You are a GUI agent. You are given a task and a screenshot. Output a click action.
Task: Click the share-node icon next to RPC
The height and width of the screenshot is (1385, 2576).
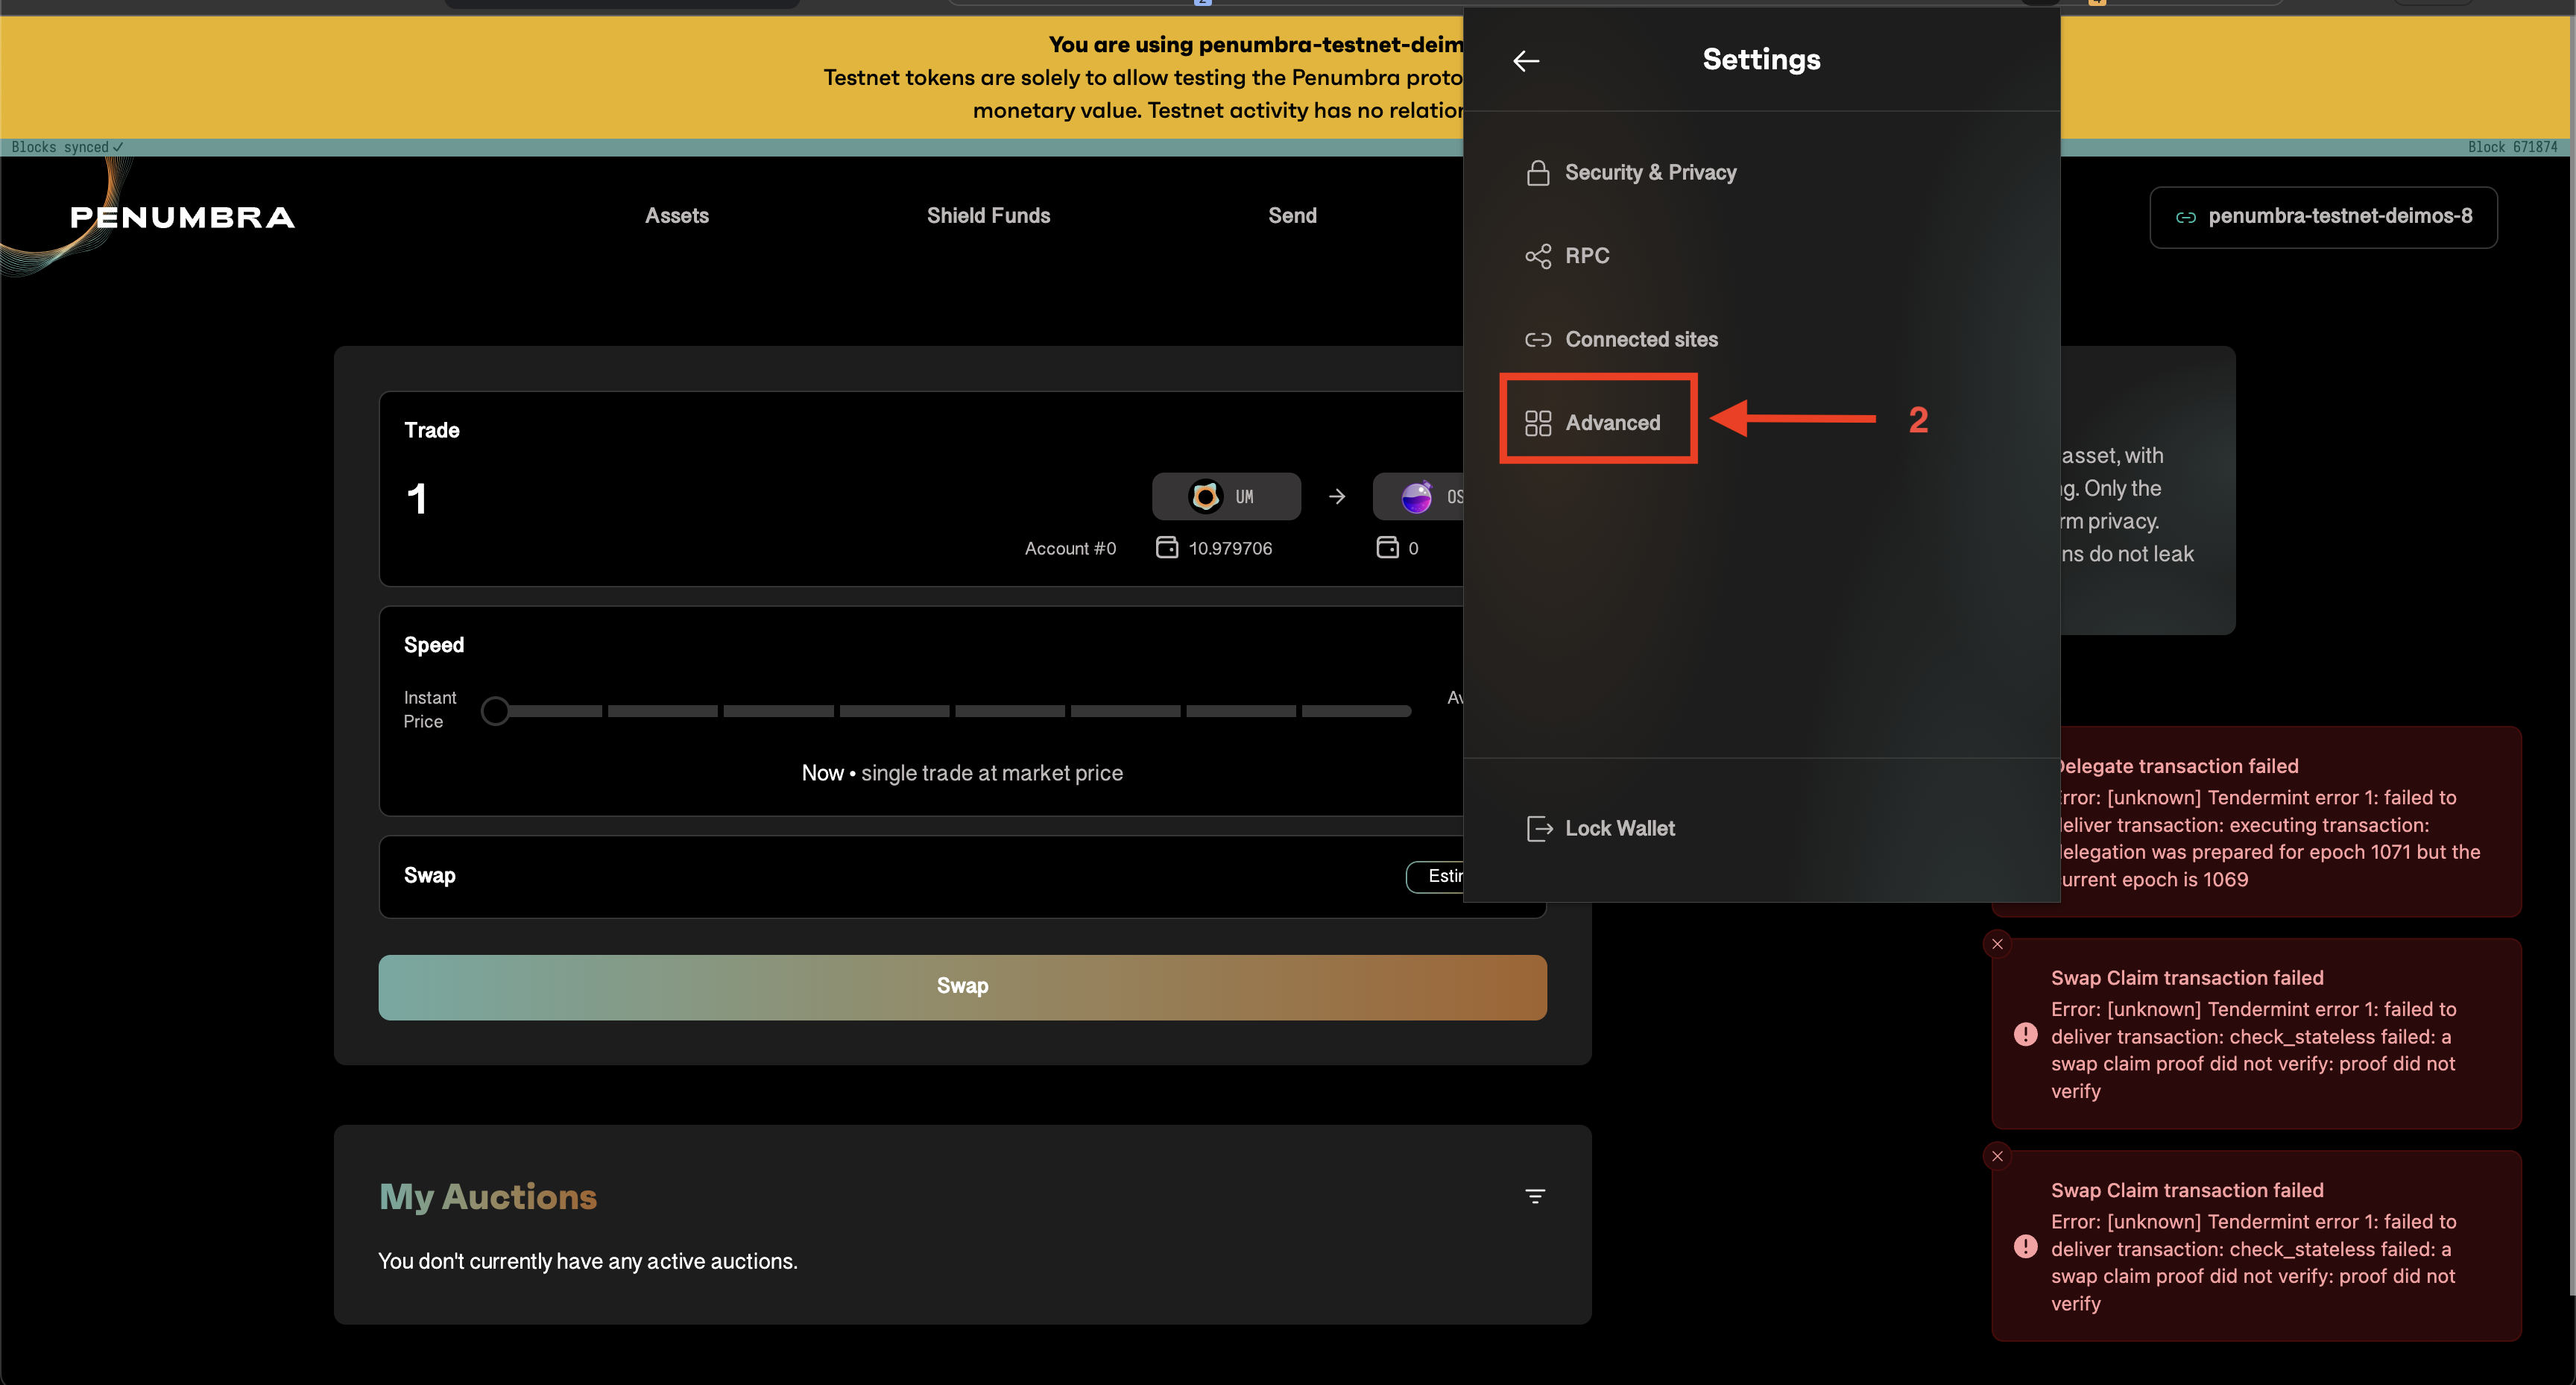pyautogui.click(x=1538, y=256)
